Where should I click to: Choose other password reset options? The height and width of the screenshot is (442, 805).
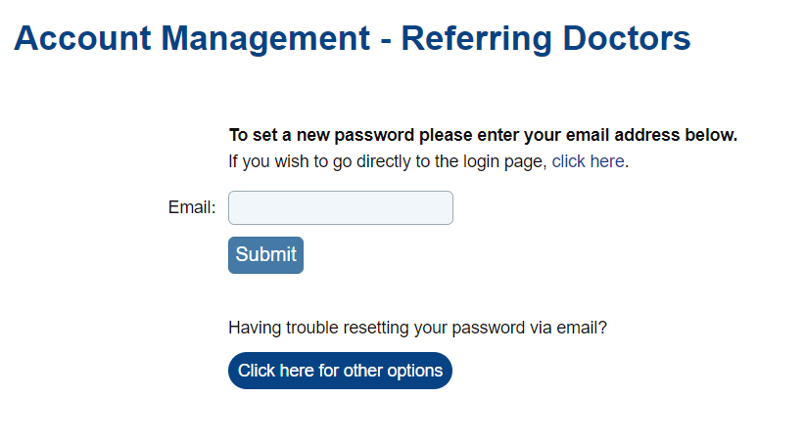click(340, 371)
